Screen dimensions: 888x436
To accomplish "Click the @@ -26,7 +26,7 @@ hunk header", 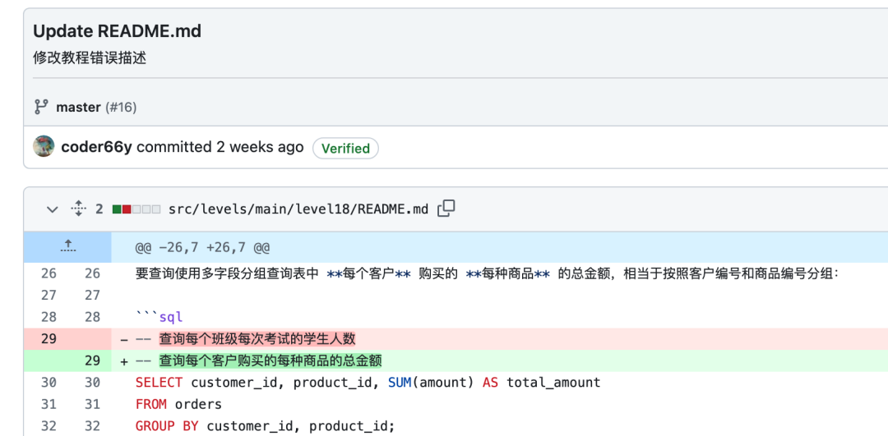I will 202,247.
